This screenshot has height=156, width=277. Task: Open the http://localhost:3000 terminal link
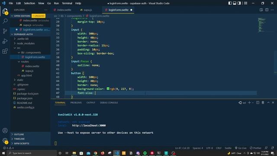click(89, 125)
